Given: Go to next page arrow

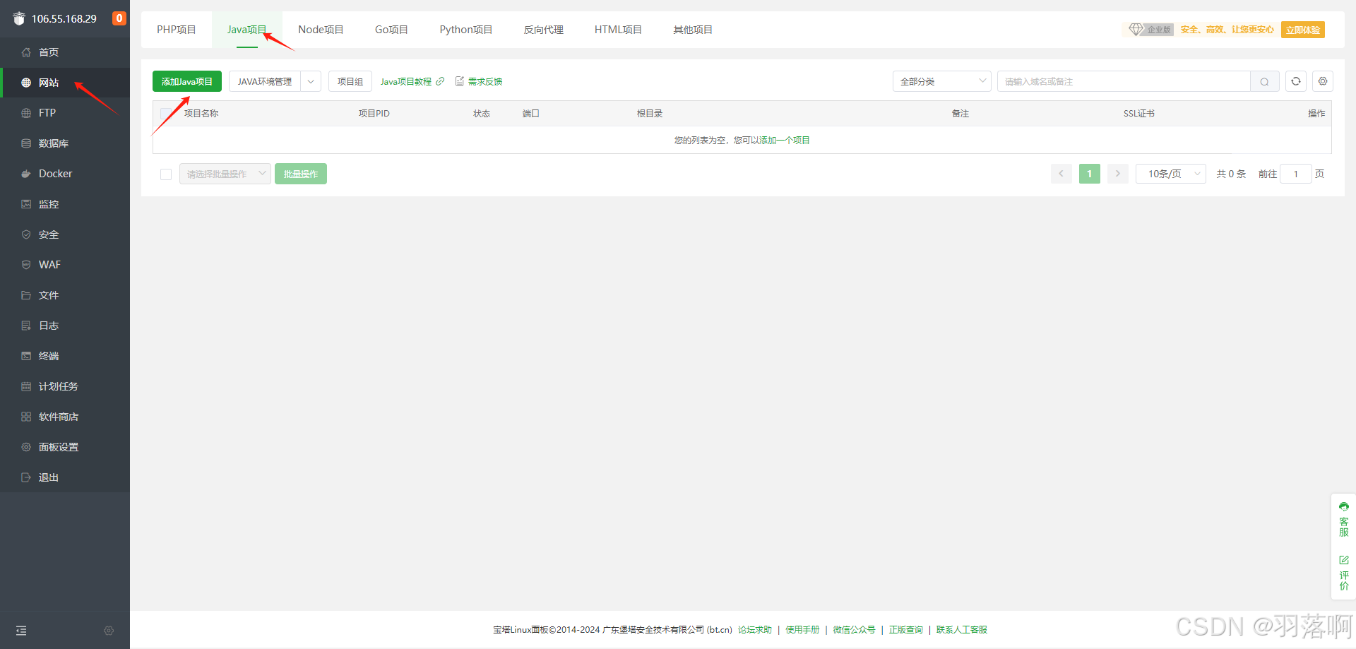Looking at the screenshot, I should point(1118,174).
